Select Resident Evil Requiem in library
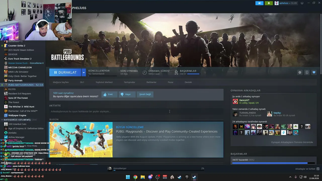The image size is (322, 181). 20,94
